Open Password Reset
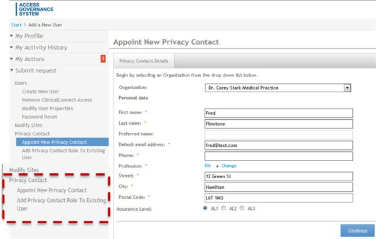Viewport: 376px width, 239px height. click(40, 117)
